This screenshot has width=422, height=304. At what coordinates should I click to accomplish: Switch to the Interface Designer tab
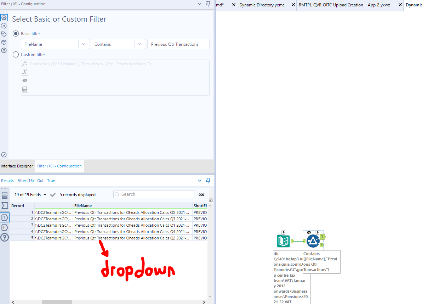(17, 166)
